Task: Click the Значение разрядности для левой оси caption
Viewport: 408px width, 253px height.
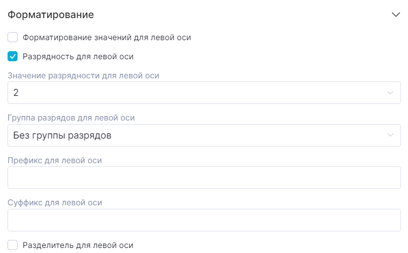Action: (x=83, y=76)
